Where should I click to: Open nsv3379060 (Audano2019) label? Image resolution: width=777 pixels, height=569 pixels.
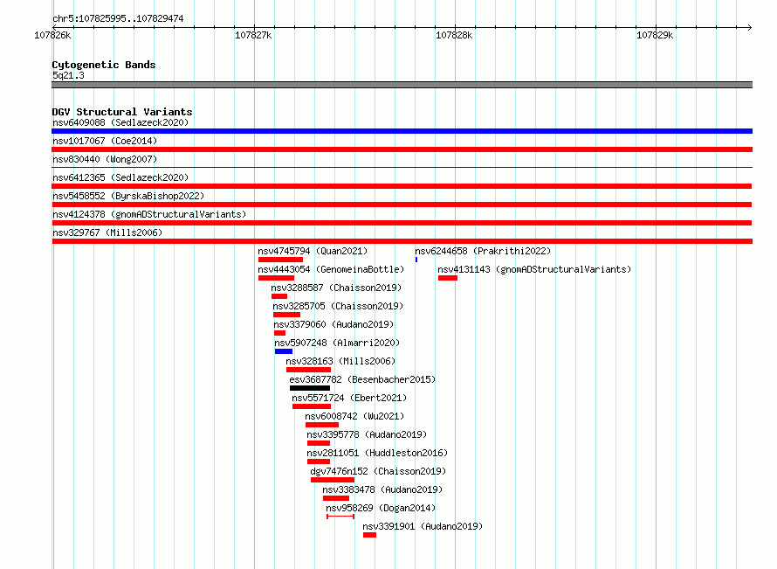[x=333, y=324]
